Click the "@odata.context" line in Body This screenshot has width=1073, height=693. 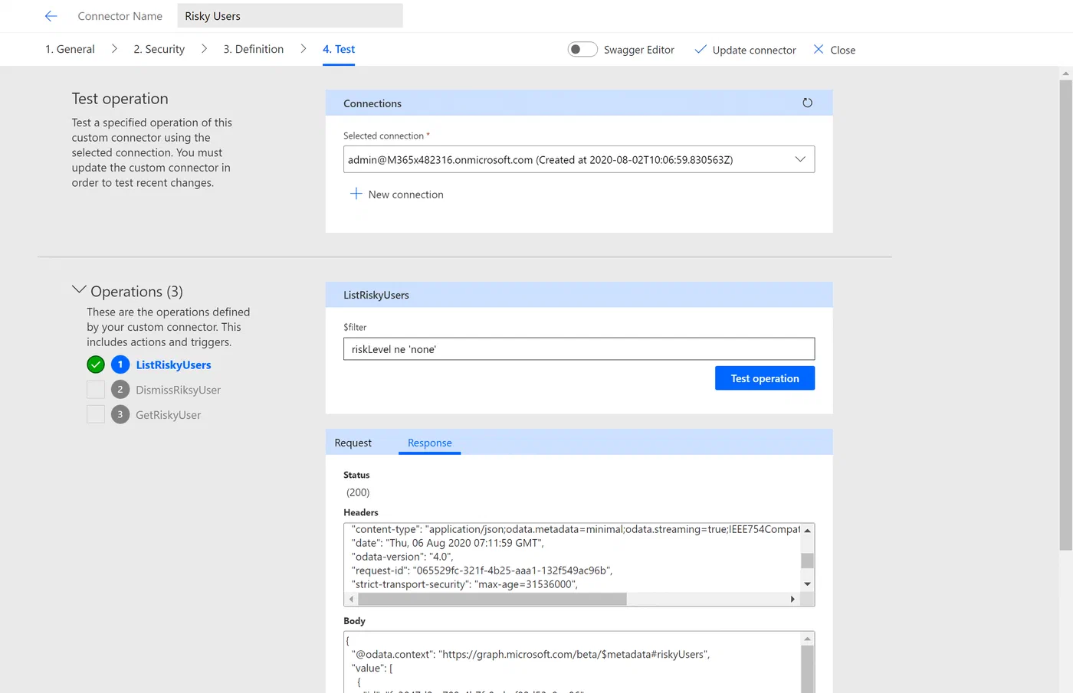(x=530, y=655)
